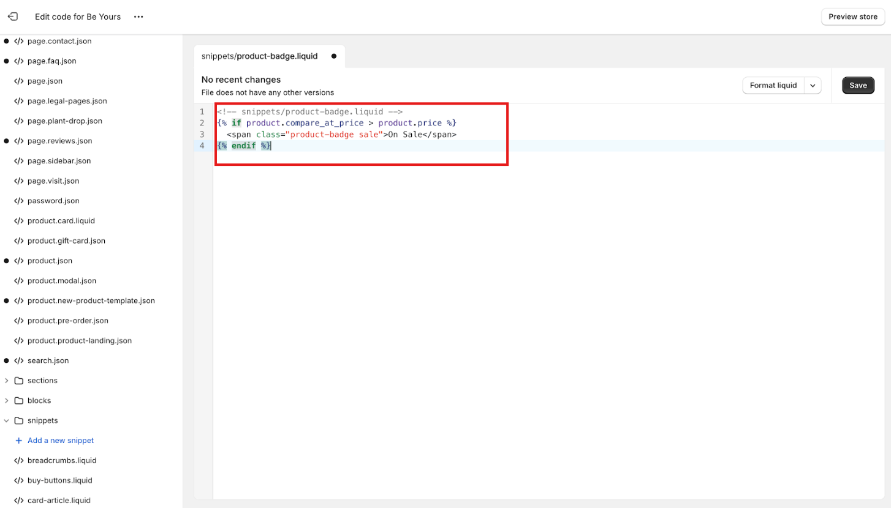Viewport: 891px width, 508px height.
Task: Click the Preview store button
Action: click(x=852, y=17)
